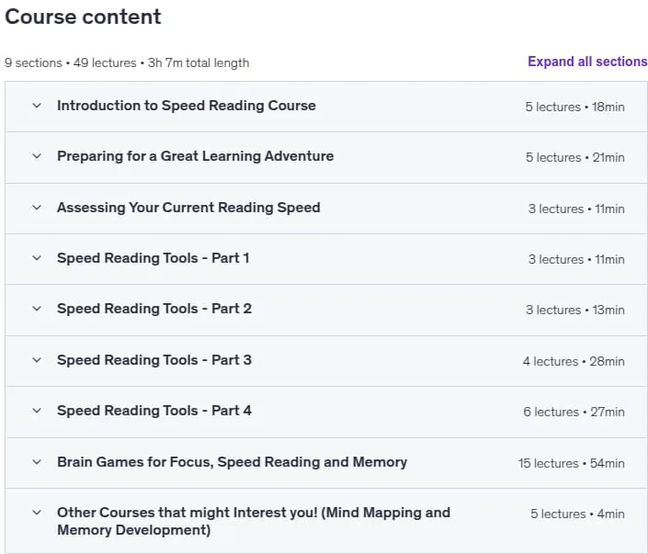The image size is (648, 554).
Task: Click the Speed Reading Tools - Part 3 heading
Action: coord(154,360)
